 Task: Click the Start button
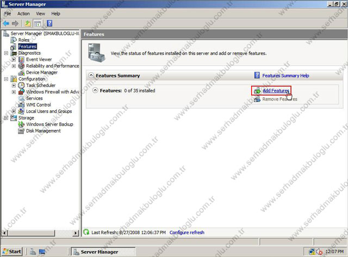pos(12,252)
